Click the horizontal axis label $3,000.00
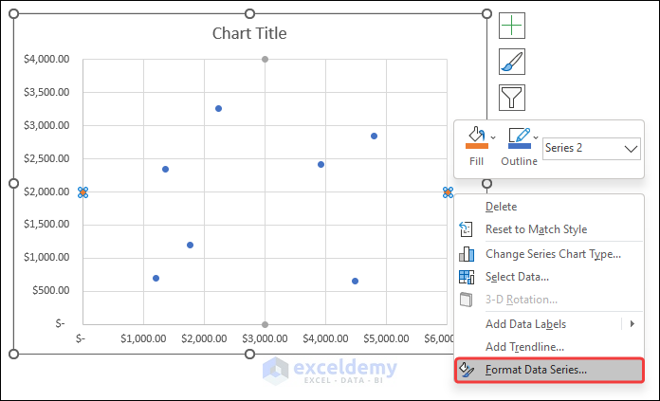660x401 pixels. [x=265, y=338]
